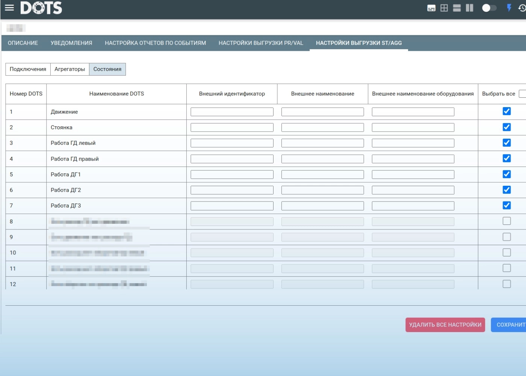Open the history clock icon
The height and width of the screenshot is (376, 526).
(x=522, y=8)
